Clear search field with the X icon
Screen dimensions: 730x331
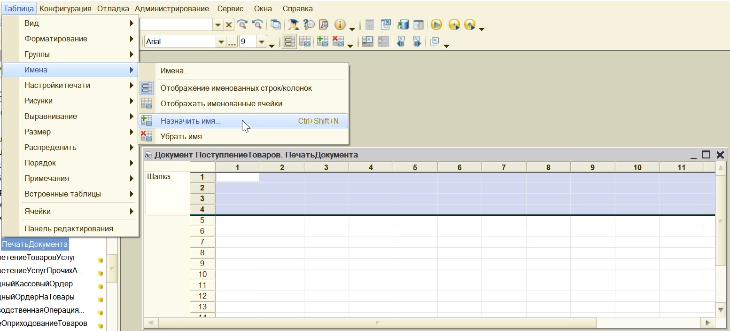(x=229, y=25)
